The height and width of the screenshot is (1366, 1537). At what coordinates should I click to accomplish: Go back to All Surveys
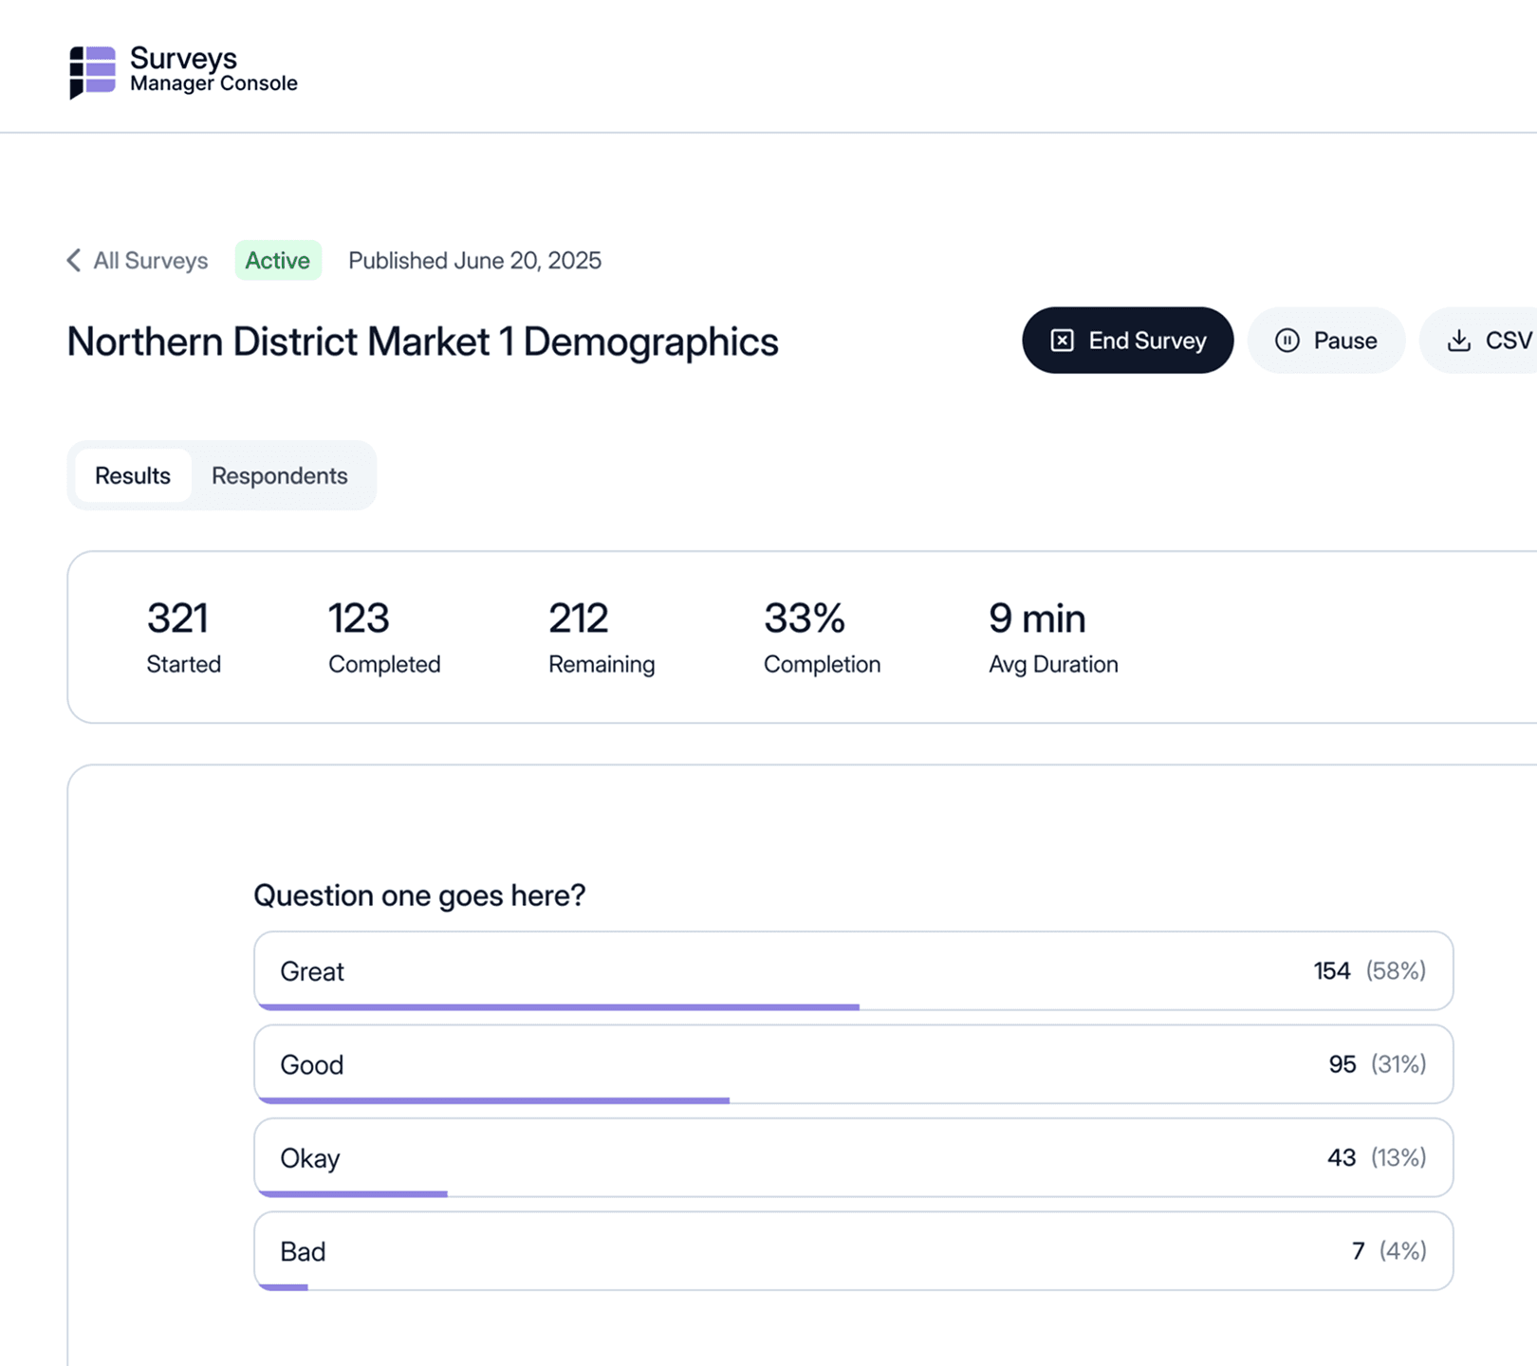pos(150,261)
